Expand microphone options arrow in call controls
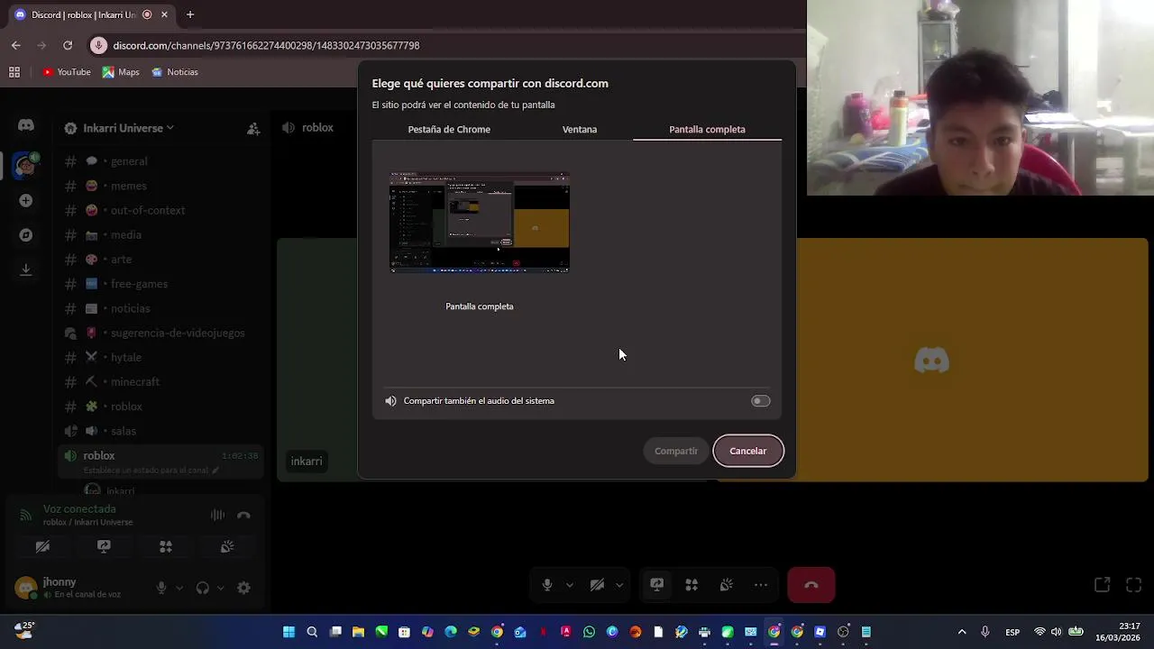 click(x=569, y=585)
